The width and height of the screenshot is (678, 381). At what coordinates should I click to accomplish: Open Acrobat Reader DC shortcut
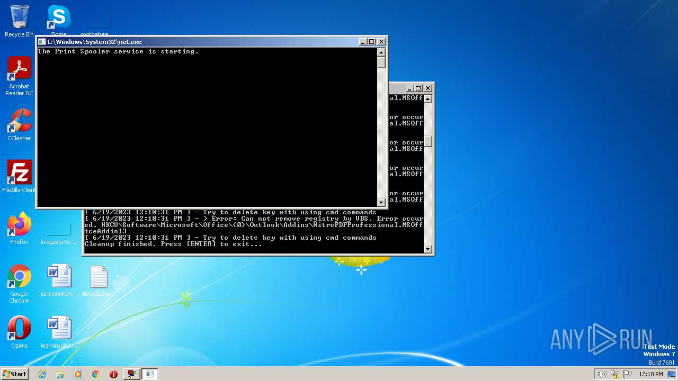(x=19, y=76)
